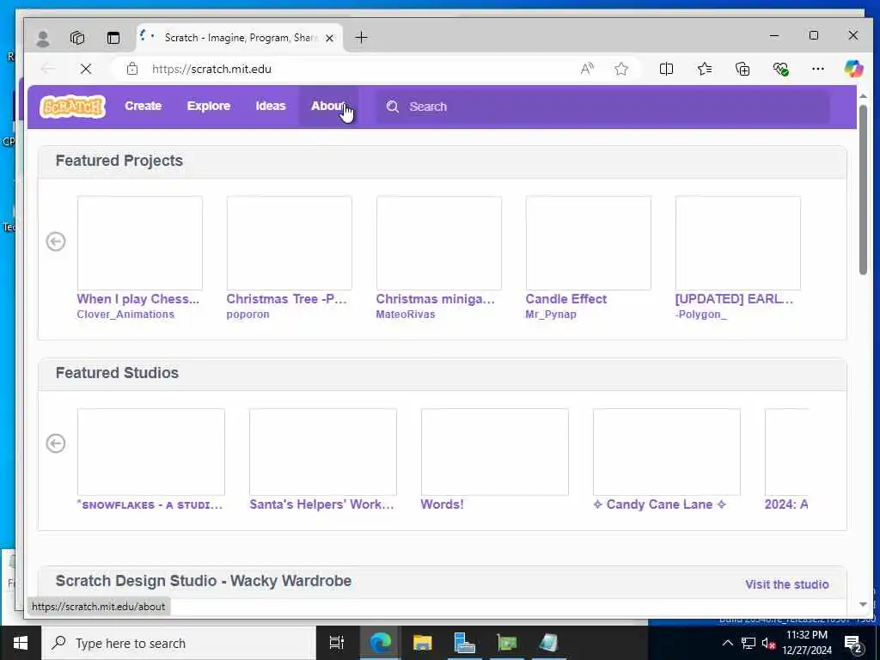This screenshot has width=880, height=660.
Task: Open the split screen icon
Action: pos(666,69)
